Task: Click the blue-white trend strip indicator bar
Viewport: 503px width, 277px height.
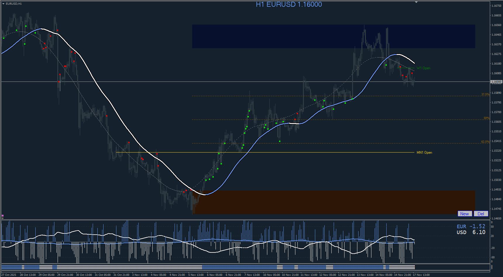Action: point(208,267)
